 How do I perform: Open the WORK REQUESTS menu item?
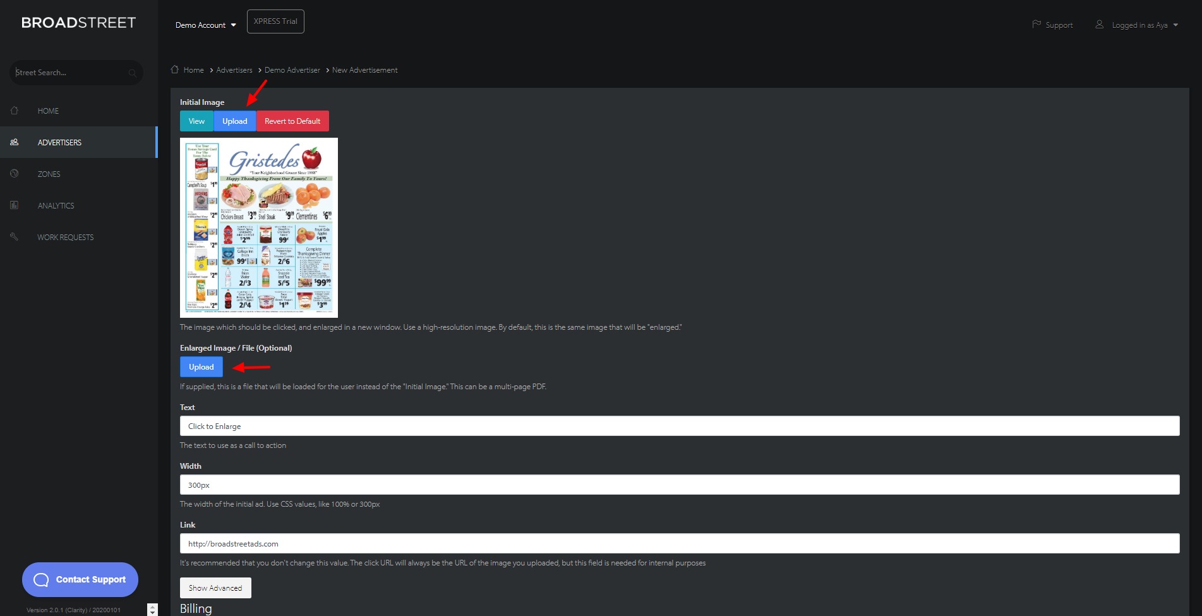(x=78, y=237)
